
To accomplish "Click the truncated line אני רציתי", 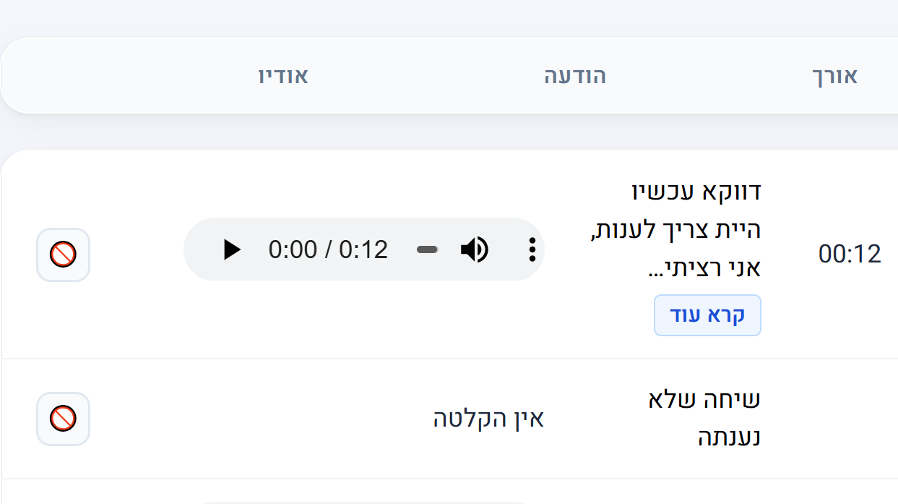I will pos(705,269).
